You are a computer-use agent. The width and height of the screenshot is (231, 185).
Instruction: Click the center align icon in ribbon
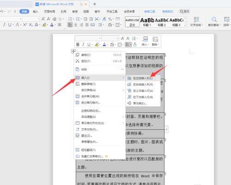click(76, 25)
